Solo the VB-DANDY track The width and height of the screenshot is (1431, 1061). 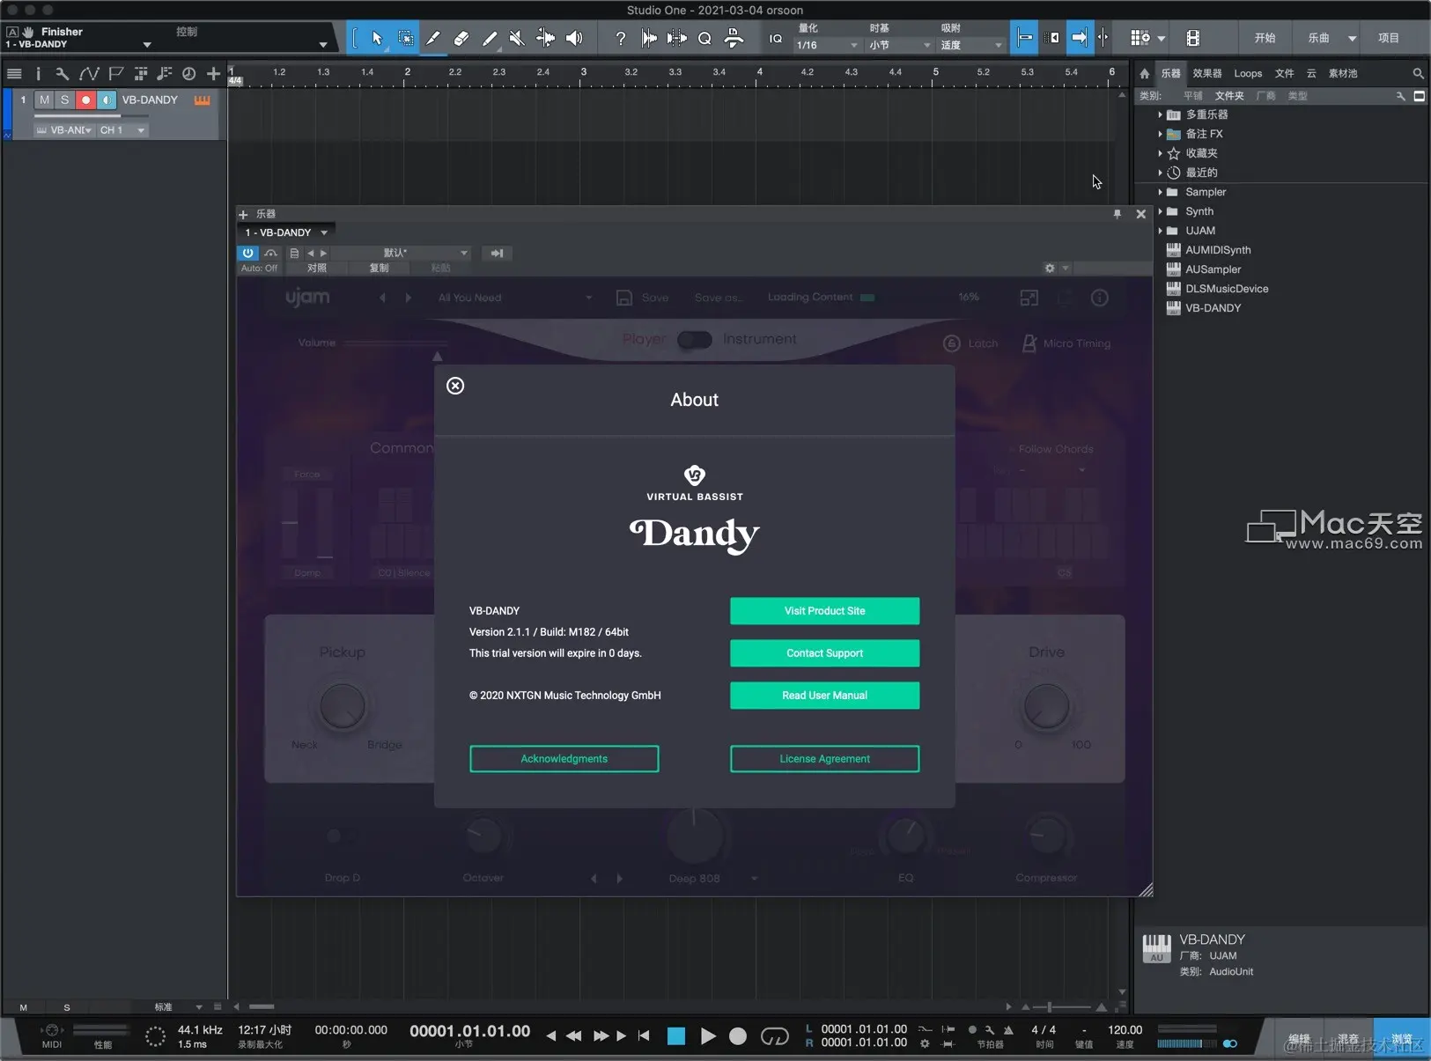[64, 100]
